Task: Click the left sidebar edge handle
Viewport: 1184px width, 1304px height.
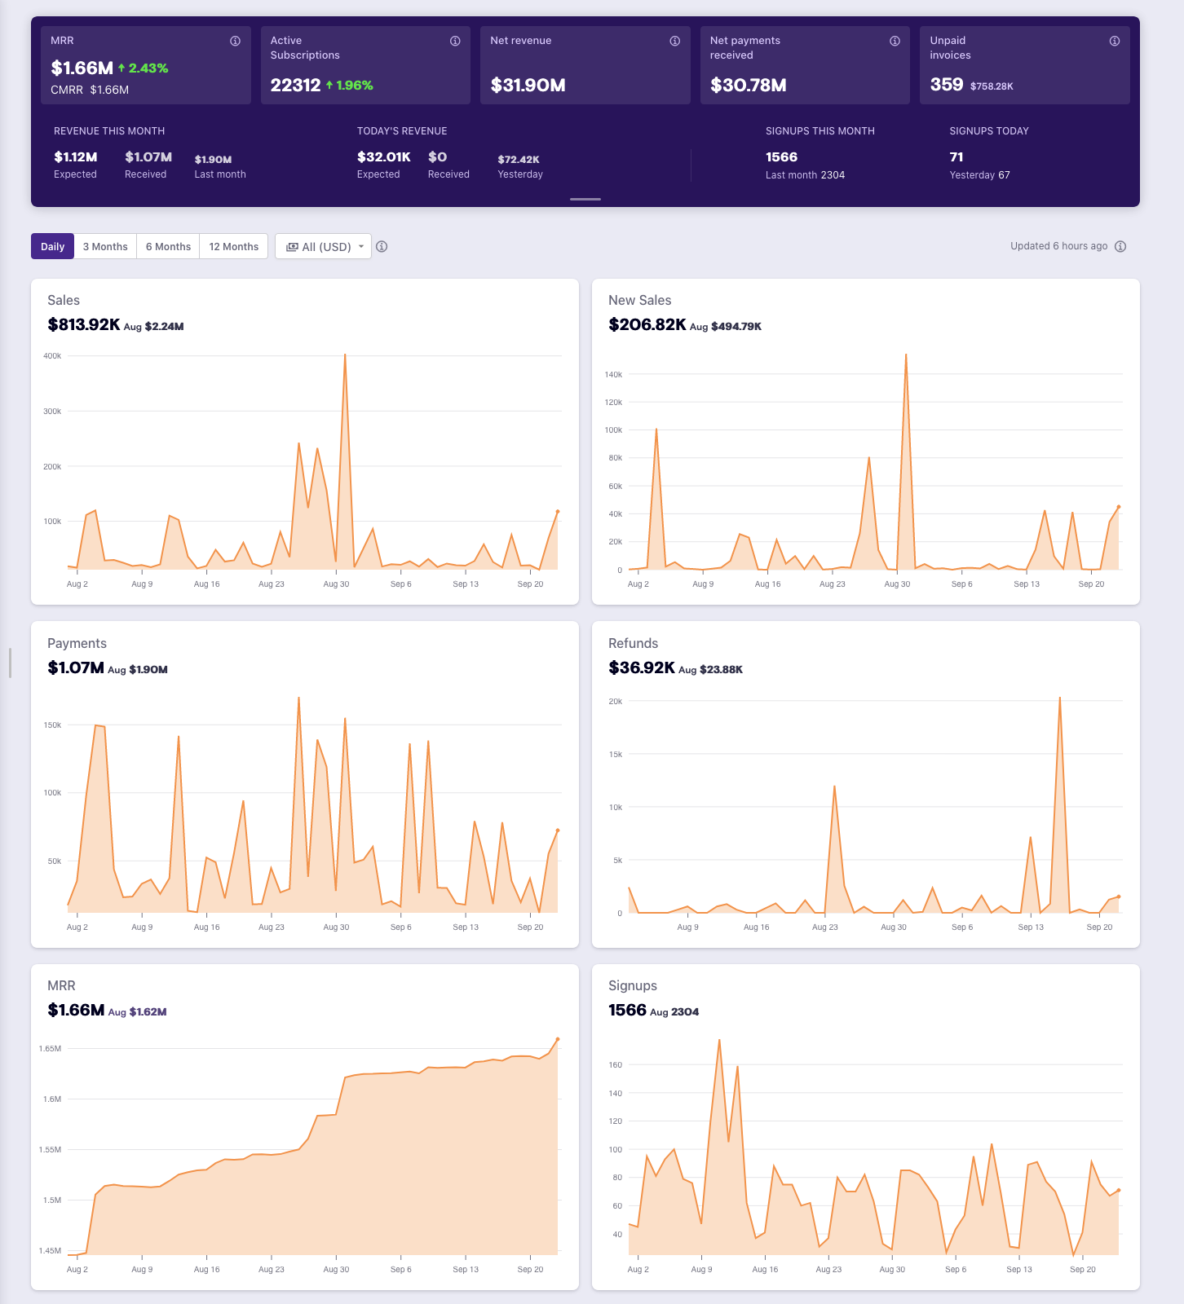Action: 10,663
